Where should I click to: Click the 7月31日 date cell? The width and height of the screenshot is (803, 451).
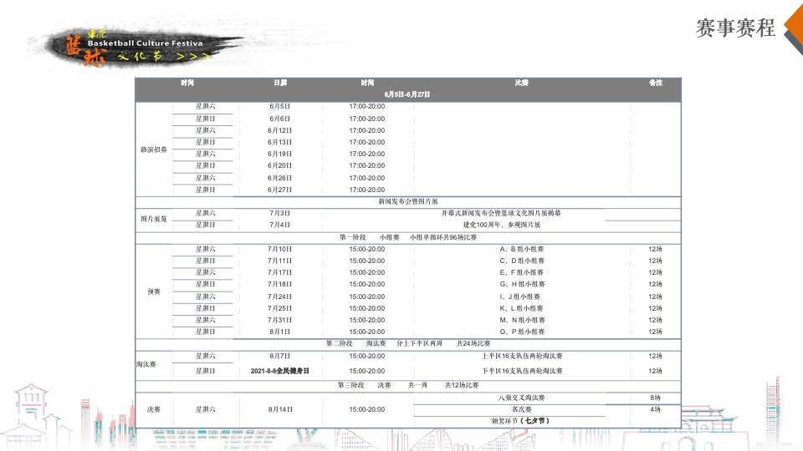tap(279, 320)
